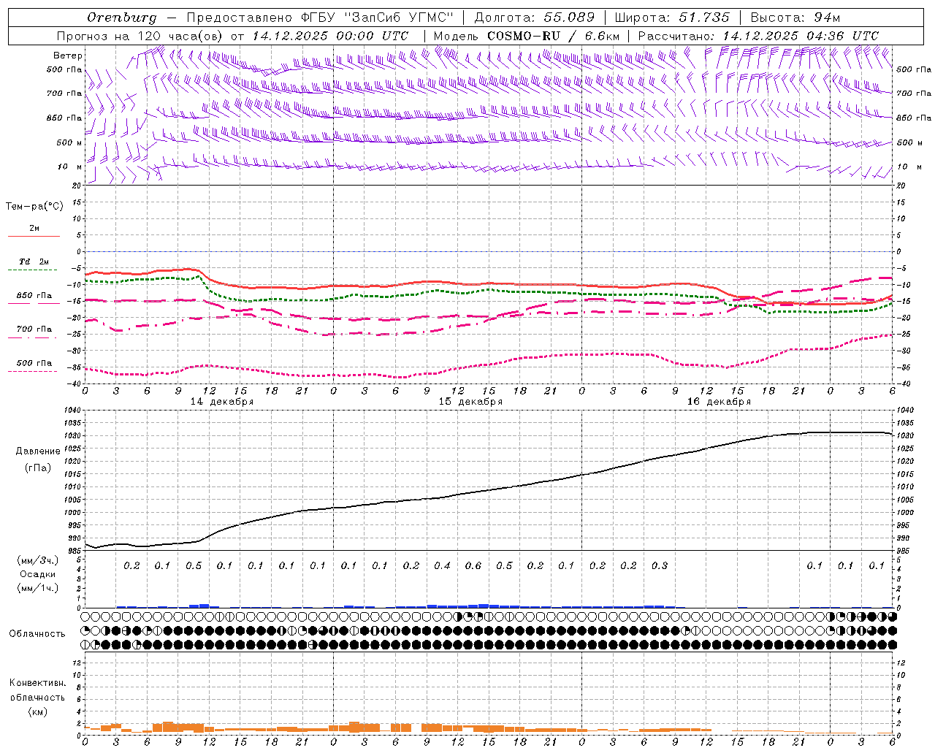Click the '15 декабря' date label
This screenshot has height=748, width=935.
pyautogui.click(x=470, y=402)
